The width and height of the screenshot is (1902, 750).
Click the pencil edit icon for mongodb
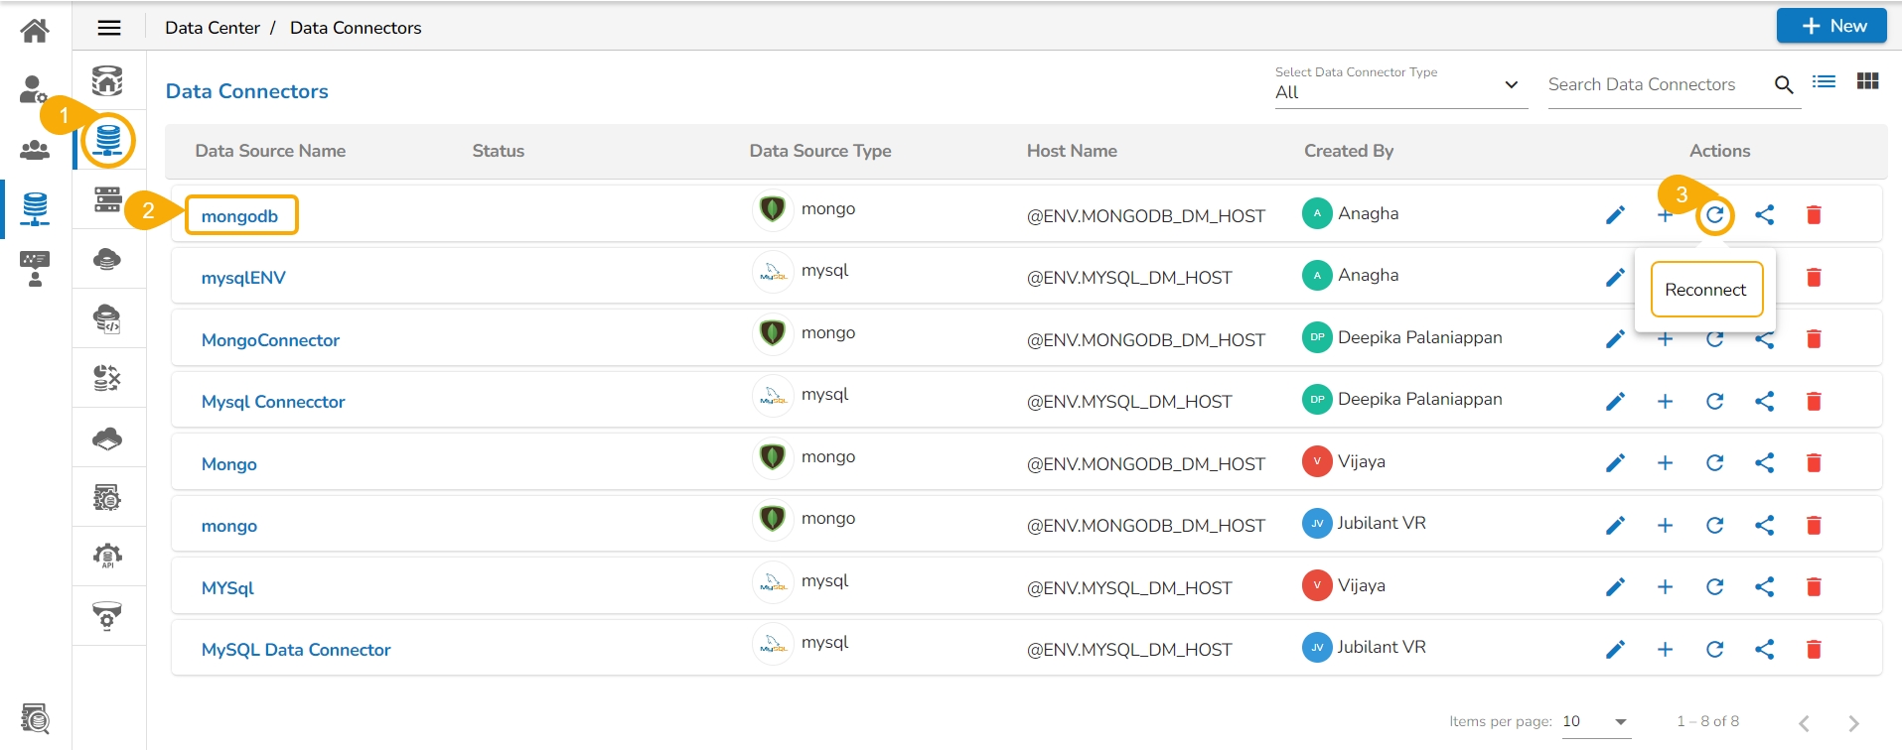click(1615, 215)
